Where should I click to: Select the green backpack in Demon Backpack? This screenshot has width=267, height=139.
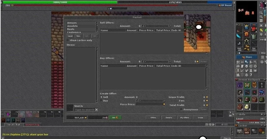pos(262,100)
